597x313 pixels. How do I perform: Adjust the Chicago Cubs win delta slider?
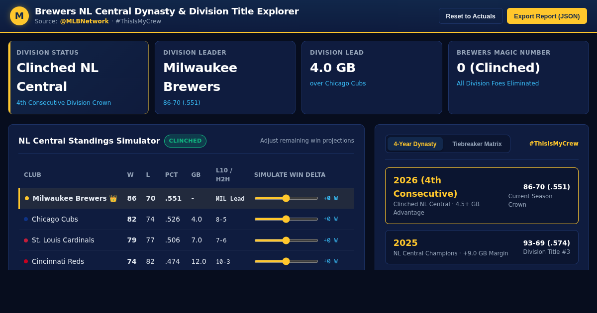pos(286,219)
